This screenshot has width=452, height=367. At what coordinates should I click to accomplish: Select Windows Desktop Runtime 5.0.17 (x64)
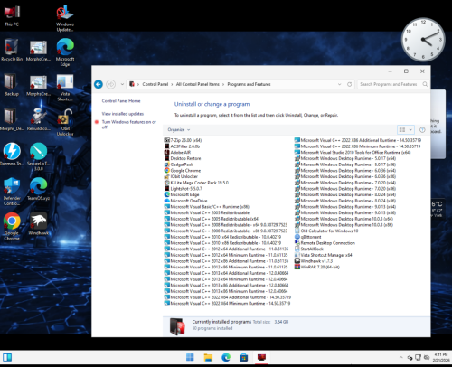coord(345,158)
